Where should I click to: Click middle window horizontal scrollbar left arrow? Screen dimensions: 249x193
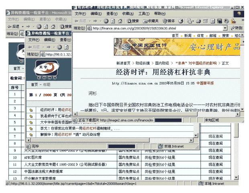pos(29,140)
